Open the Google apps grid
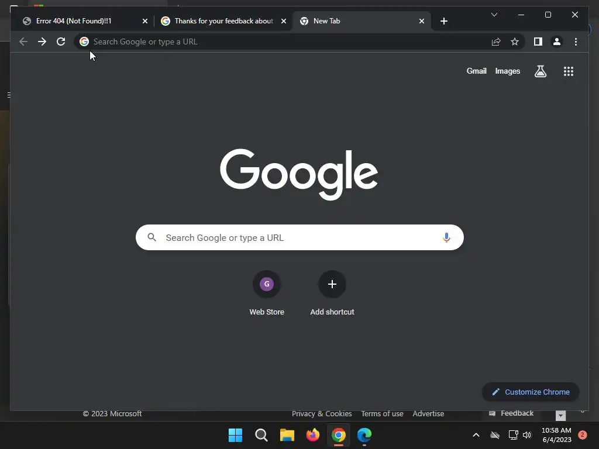This screenshot has width=599, height=449. (569, 71)
